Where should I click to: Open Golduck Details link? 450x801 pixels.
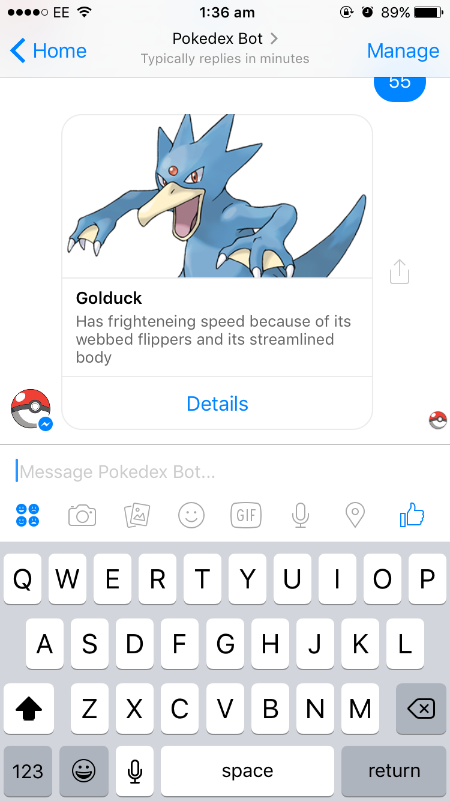pyautogui.click(x=217, y=404)
